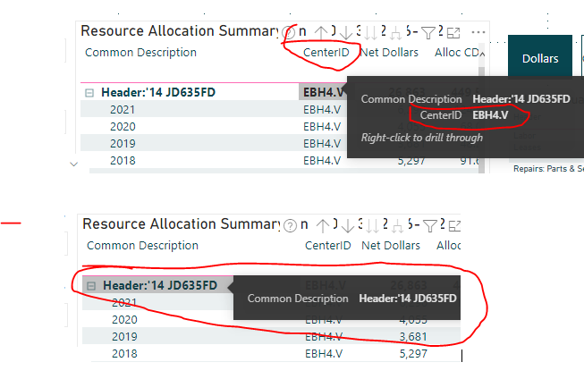Open filter funnel icon in bottom visual
The image size is (584, 379).
tap(430, 226)
